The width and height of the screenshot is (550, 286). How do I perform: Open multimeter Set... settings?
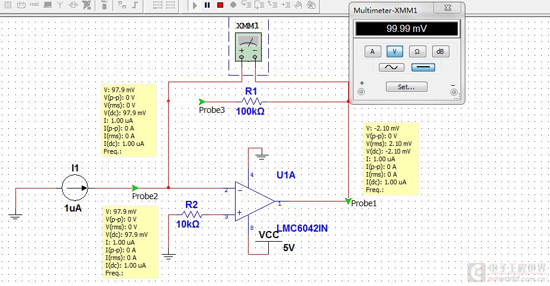coord(406,87)
